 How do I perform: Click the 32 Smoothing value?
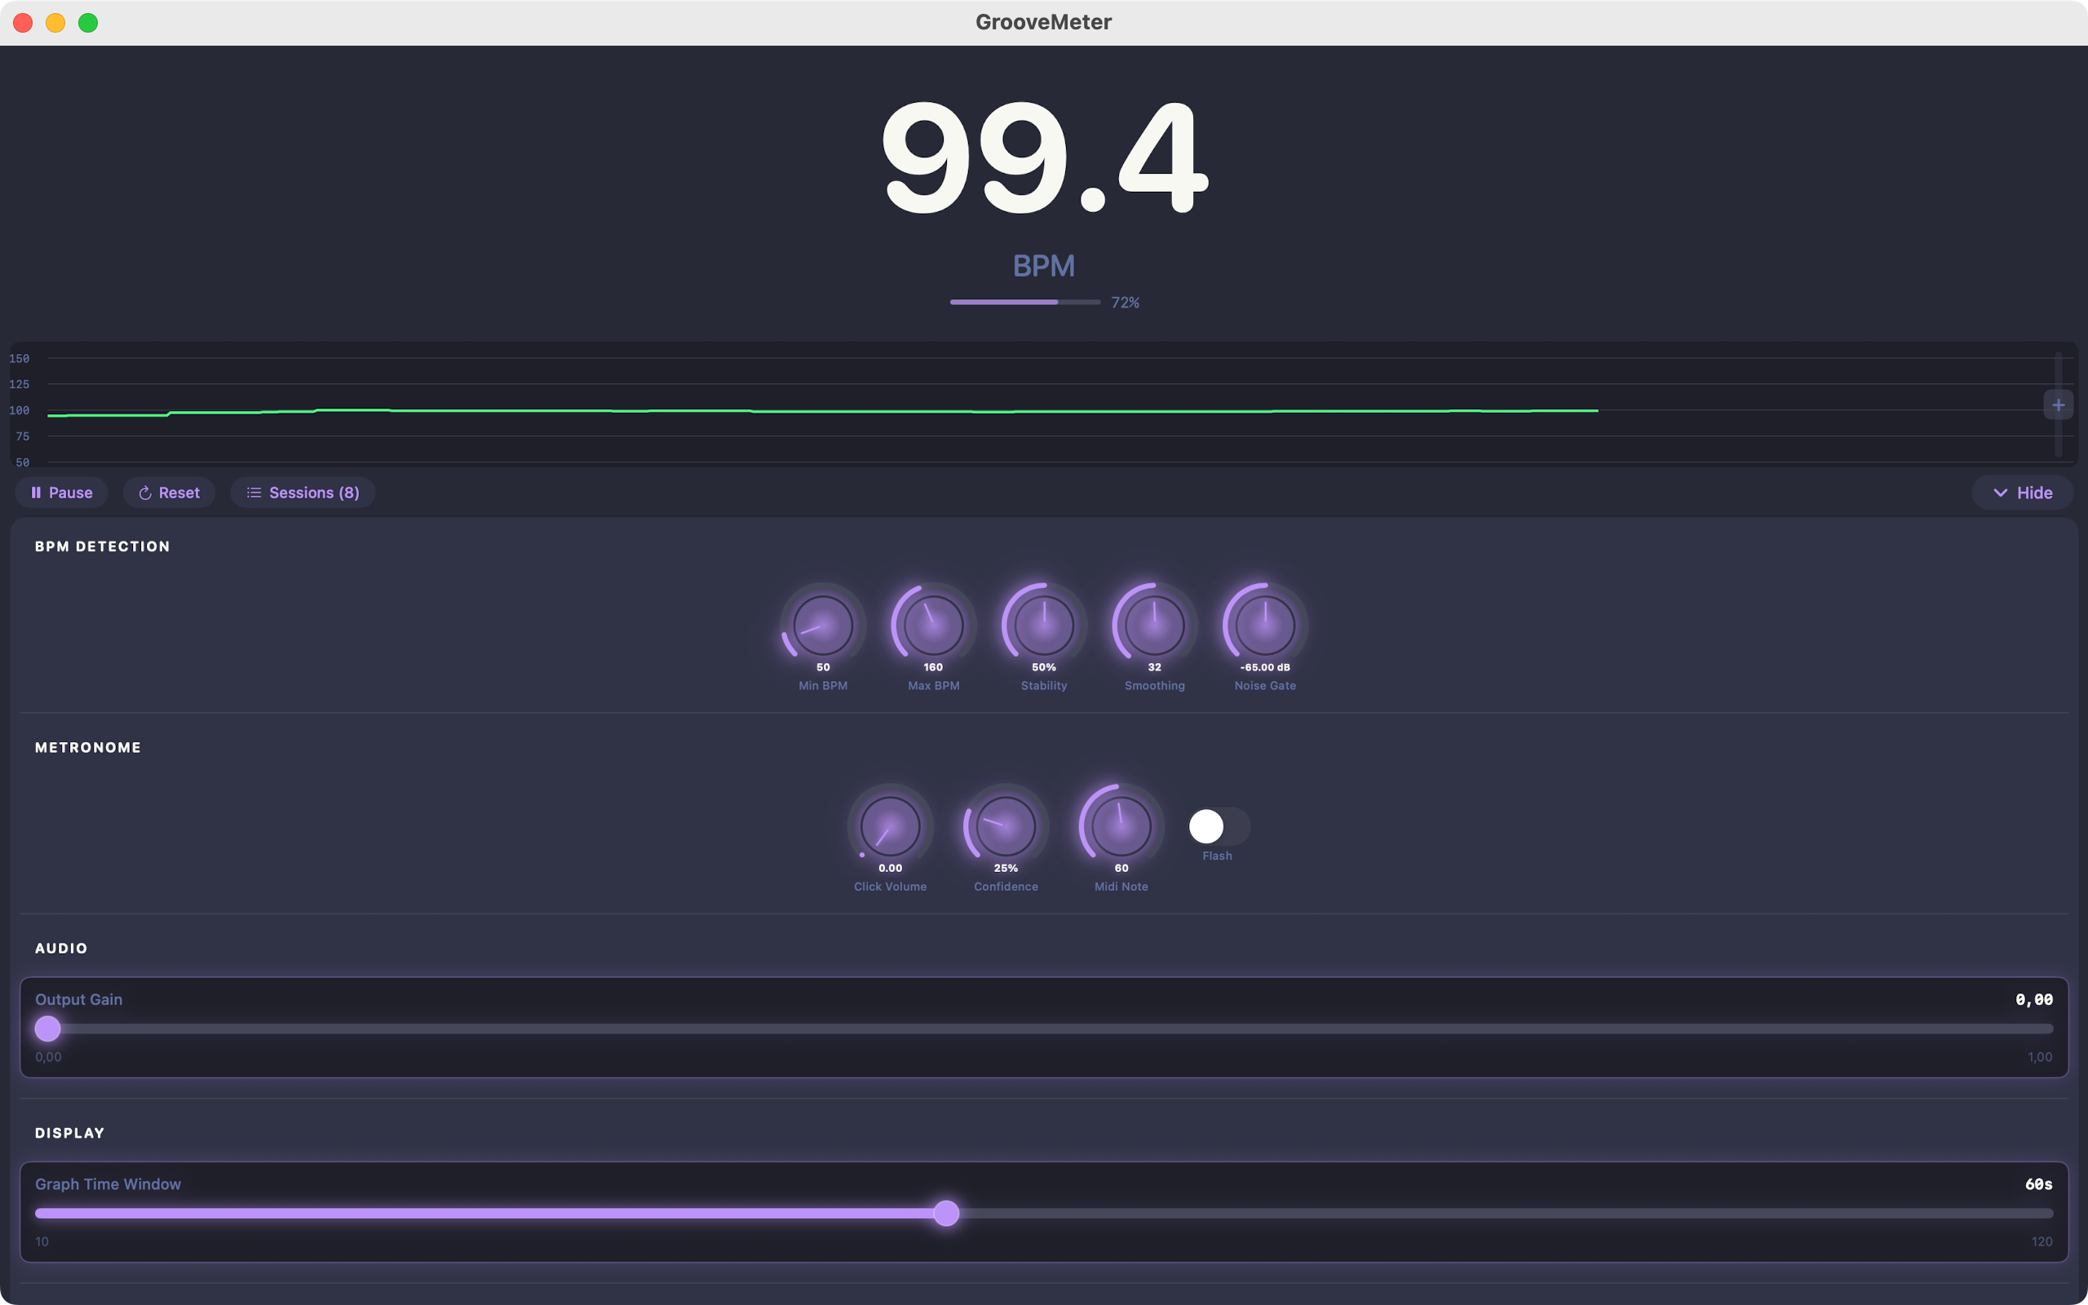coord(1154,667)
